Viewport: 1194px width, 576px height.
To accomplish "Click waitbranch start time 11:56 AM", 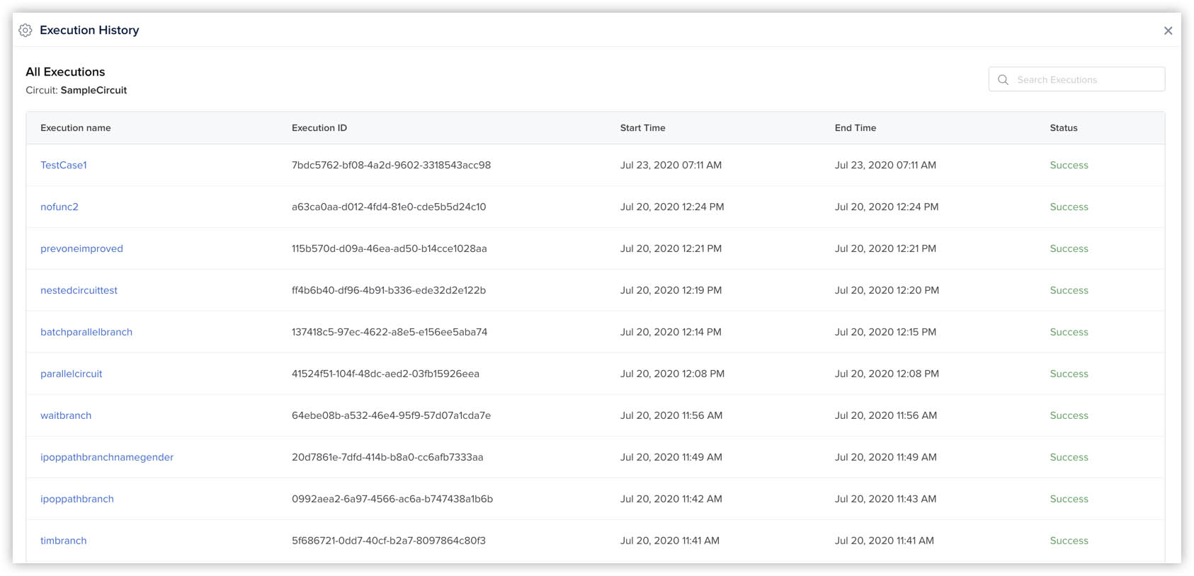I will tap(671, 415).
